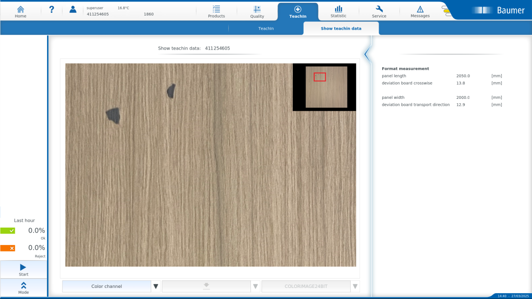Image resolution: width=532 pixels, height=299 pixels.
Task: Open the Messages warning section
Action: coord(420,12)
